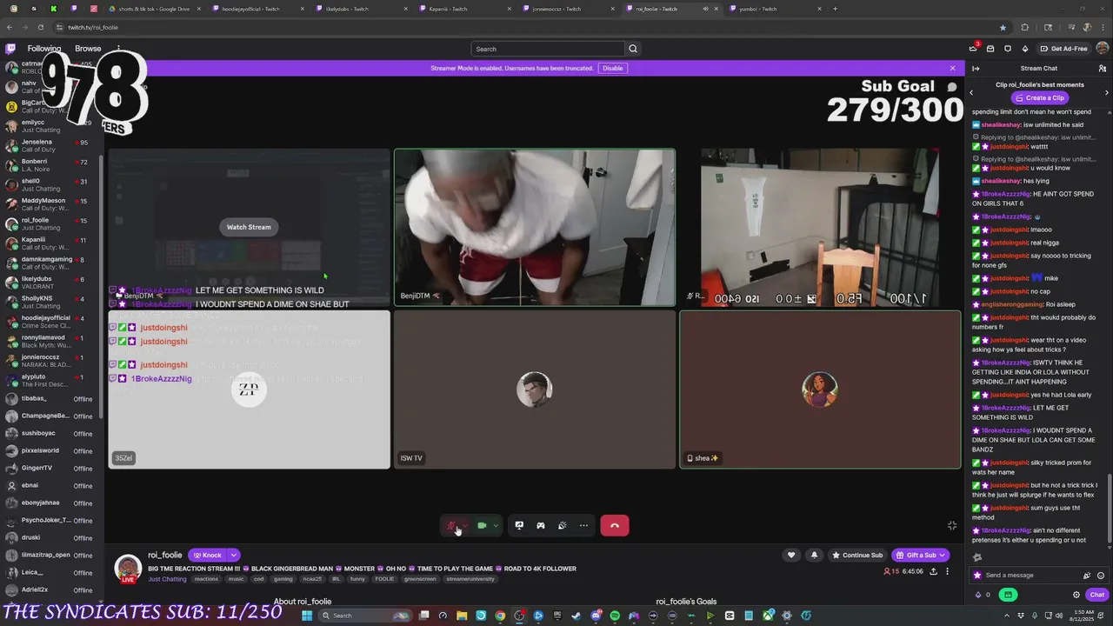The image size is (1113, 626).
Task: Click the Get Bits diamond icon in top bar
Action: (1025, 49)
